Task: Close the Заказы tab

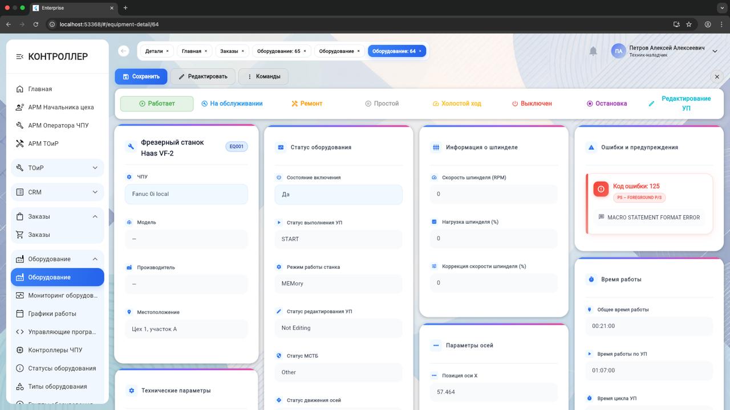Action: tap(242, 51)
